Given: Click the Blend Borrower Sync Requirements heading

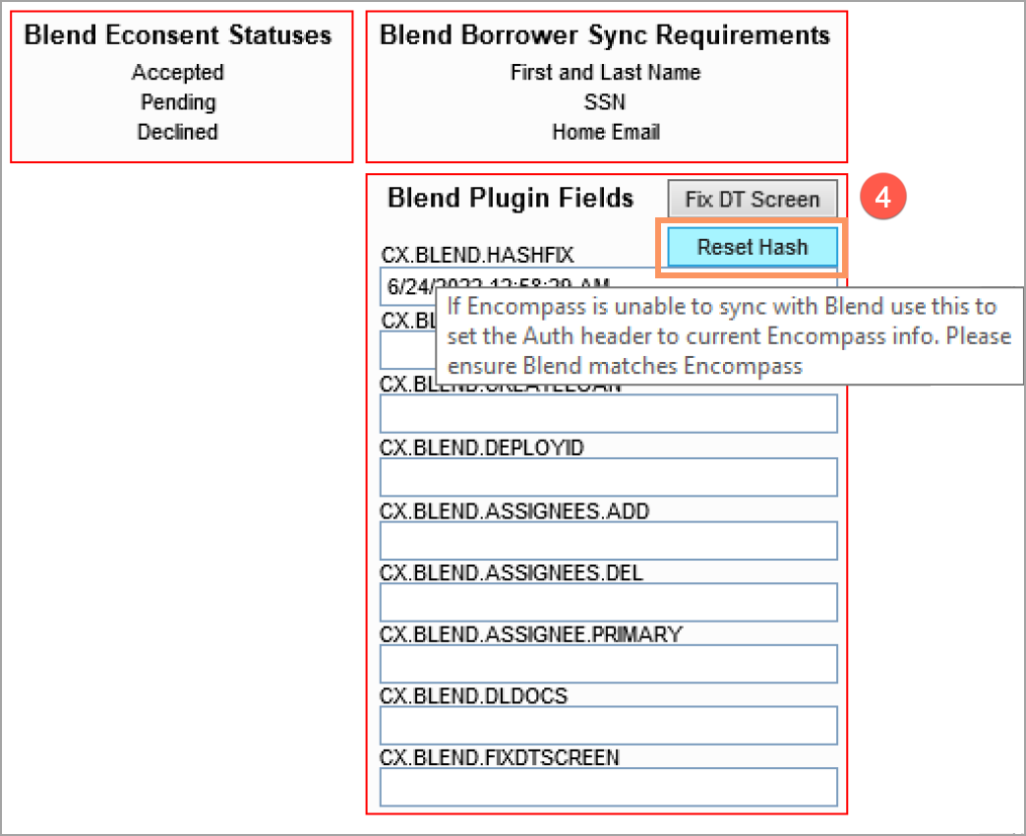Looking at the screenshot, I should [605, 34].
